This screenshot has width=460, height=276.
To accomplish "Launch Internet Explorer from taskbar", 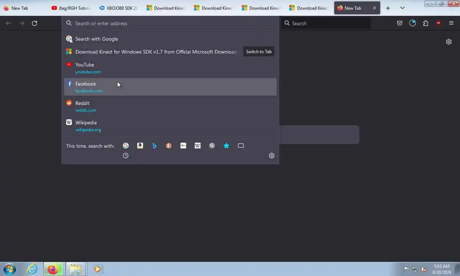I will point(32,269).
